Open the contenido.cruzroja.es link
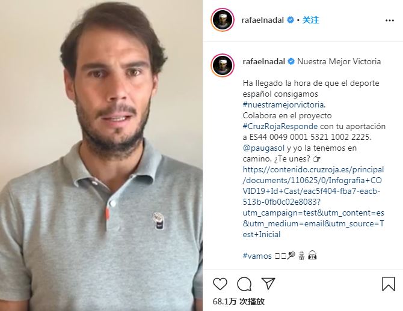This screenshot has height=311, width=403. (313, 202)
